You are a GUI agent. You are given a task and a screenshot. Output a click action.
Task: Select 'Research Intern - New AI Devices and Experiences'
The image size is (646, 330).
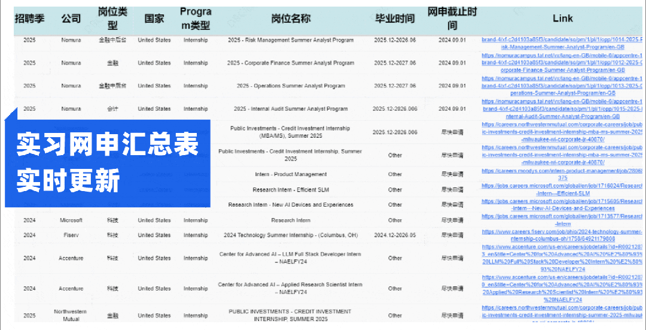pos(291,205)
